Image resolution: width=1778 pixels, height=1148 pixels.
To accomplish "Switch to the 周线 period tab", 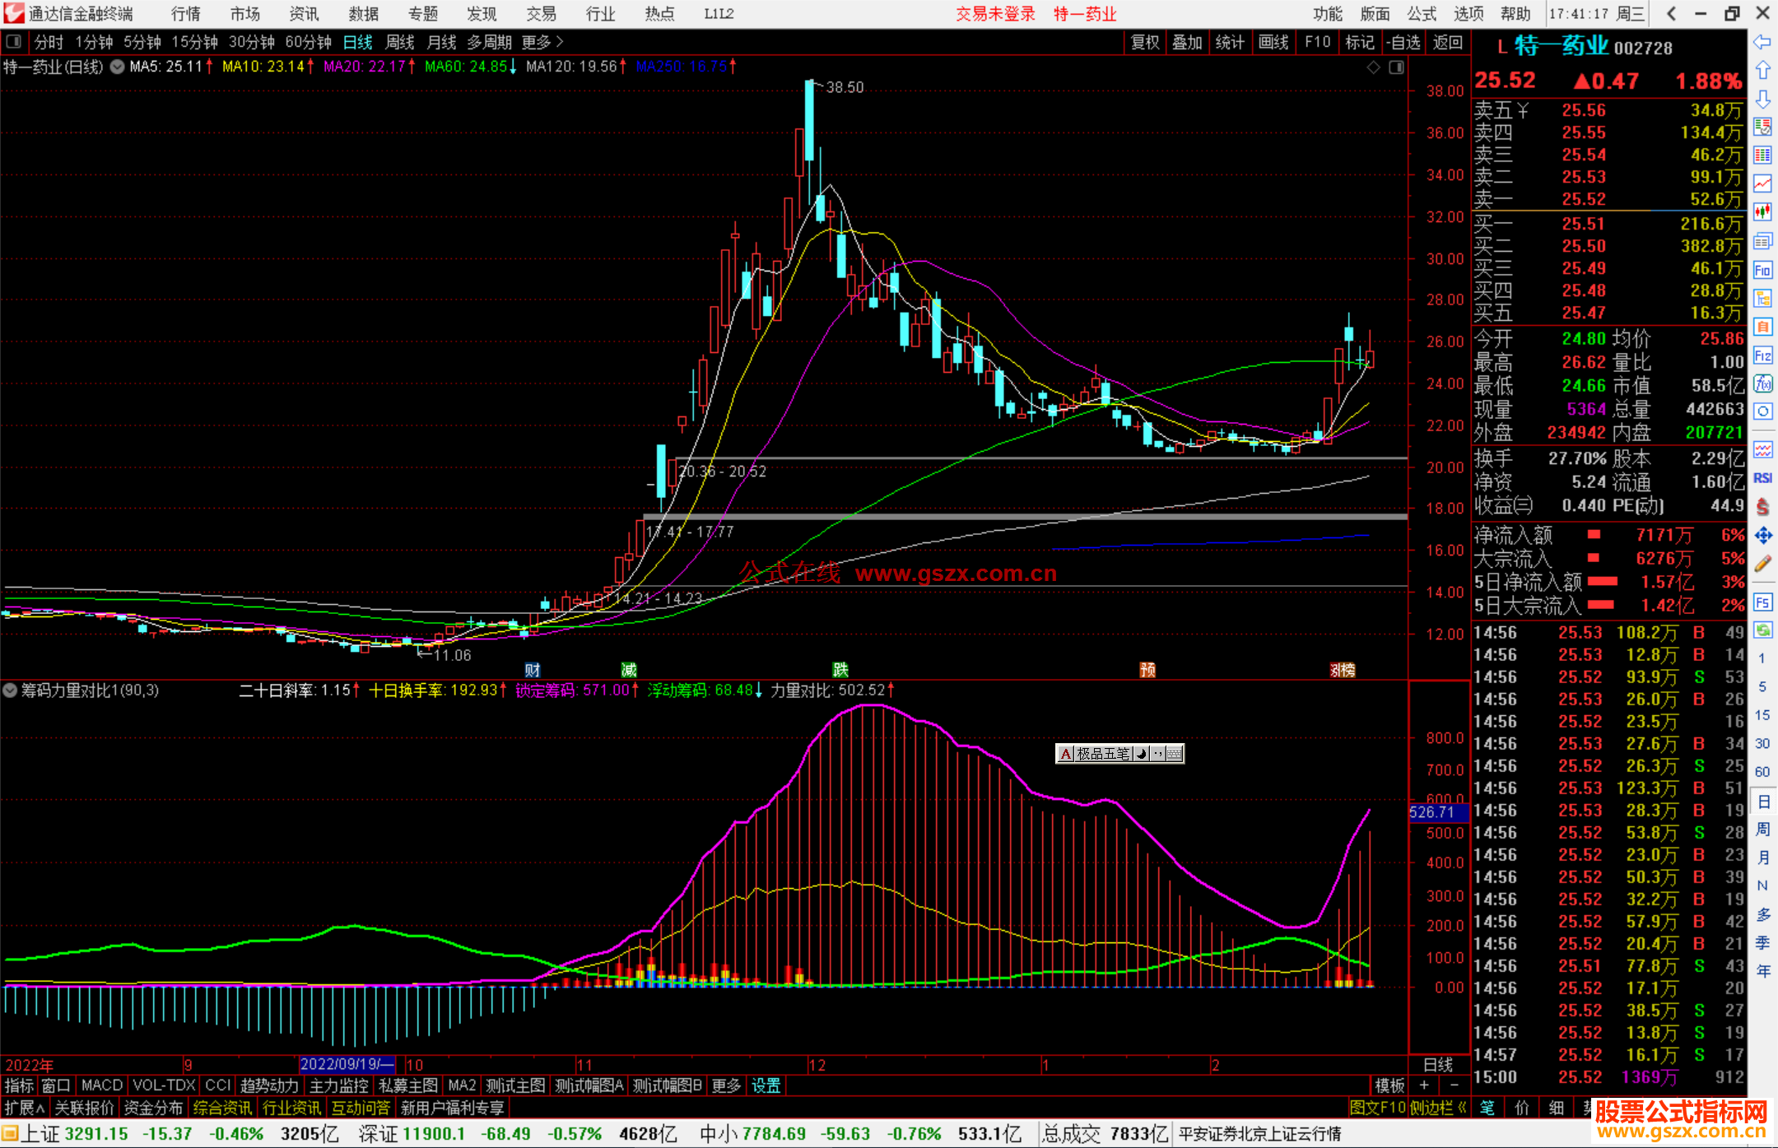I will tap(399, 42).
